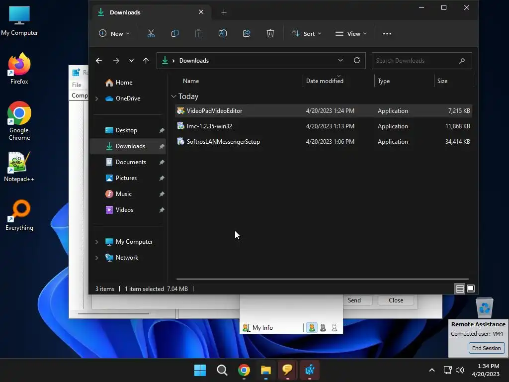
Task: Sort by Name column header
Action: pos(191,81)
